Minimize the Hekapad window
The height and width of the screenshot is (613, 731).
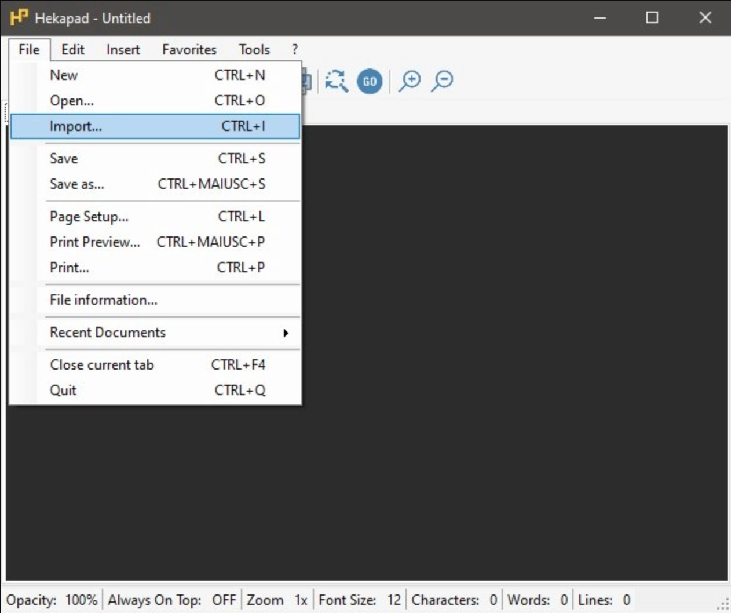(x=600, y=17)
